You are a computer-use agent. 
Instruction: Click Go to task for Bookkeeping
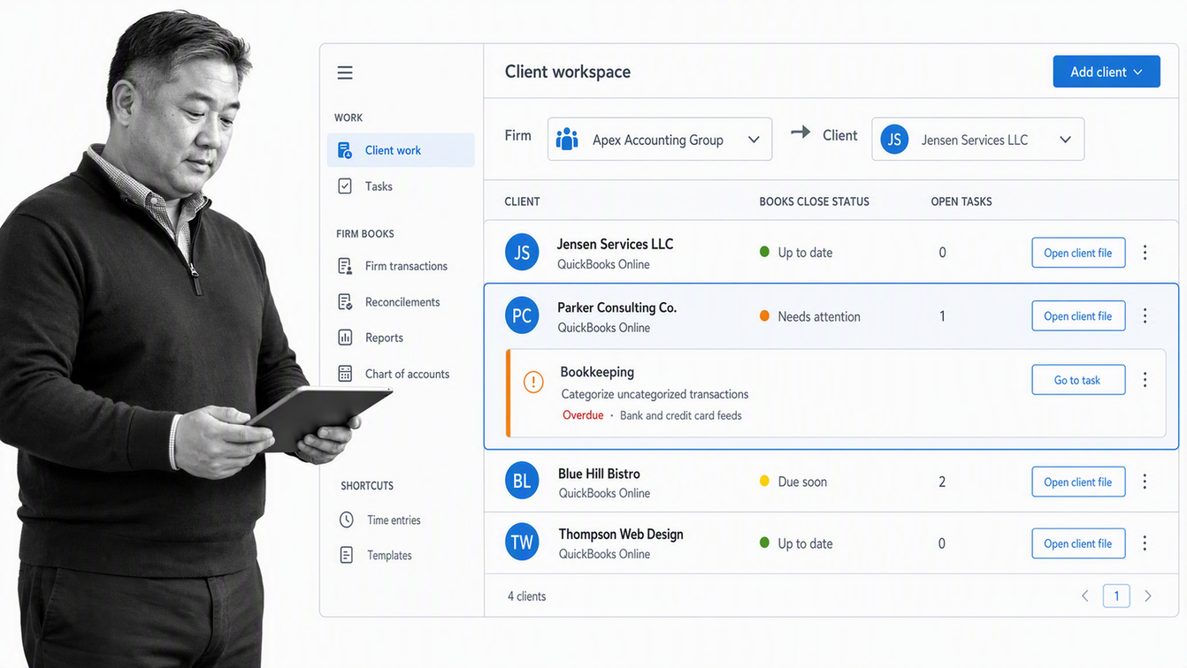coord(1078,380)
